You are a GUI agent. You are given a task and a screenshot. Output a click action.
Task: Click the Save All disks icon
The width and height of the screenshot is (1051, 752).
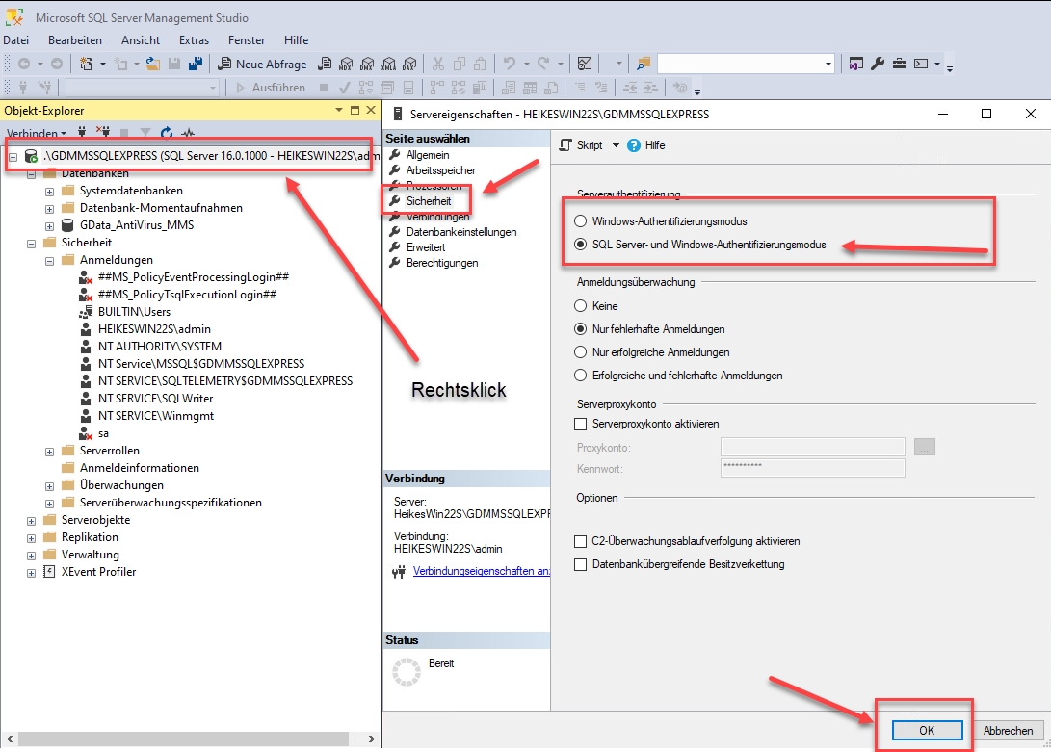[x=195, y=64]
